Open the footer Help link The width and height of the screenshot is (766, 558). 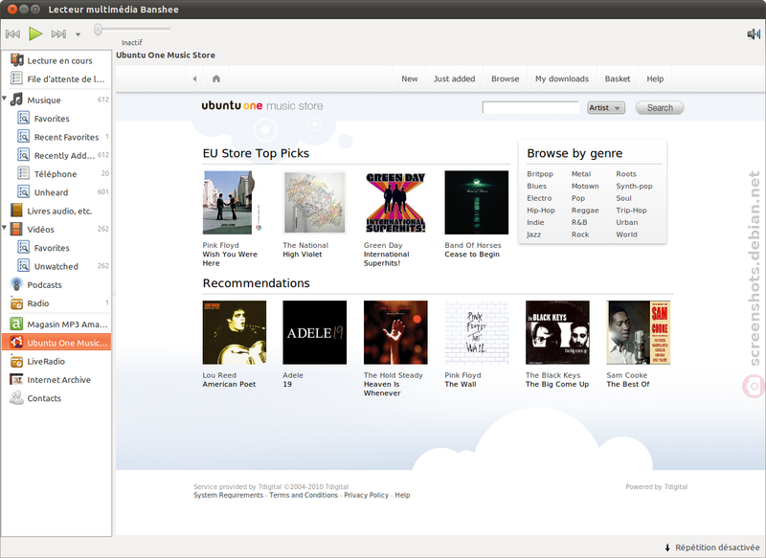402,495
